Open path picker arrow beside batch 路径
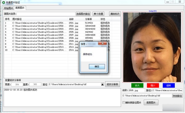The image size is (185, 113). pos(102,84)
